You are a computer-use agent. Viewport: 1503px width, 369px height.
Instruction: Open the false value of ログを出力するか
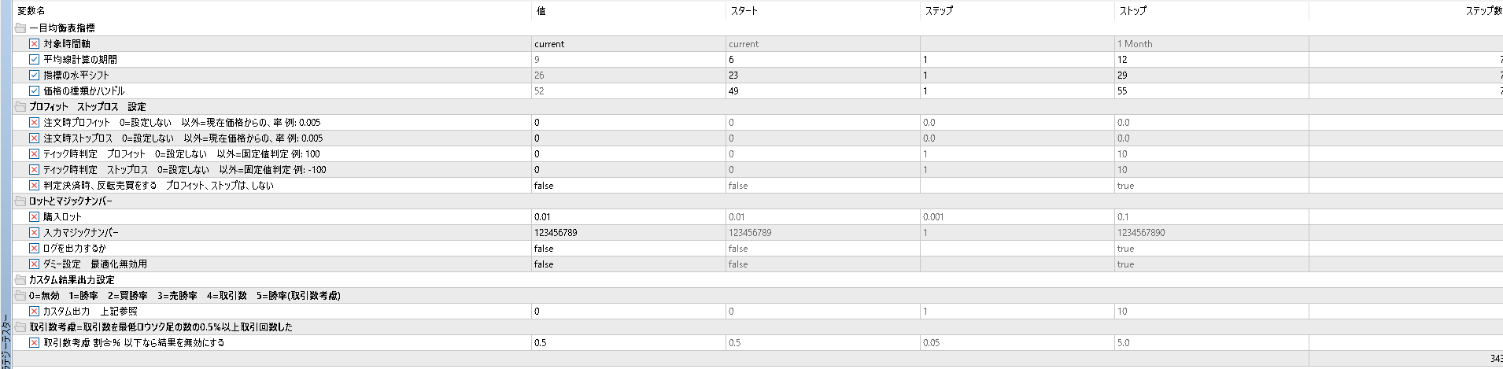[x=627, y=249]
